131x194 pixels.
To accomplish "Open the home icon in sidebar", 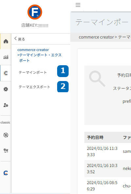I will coord(6,41).
